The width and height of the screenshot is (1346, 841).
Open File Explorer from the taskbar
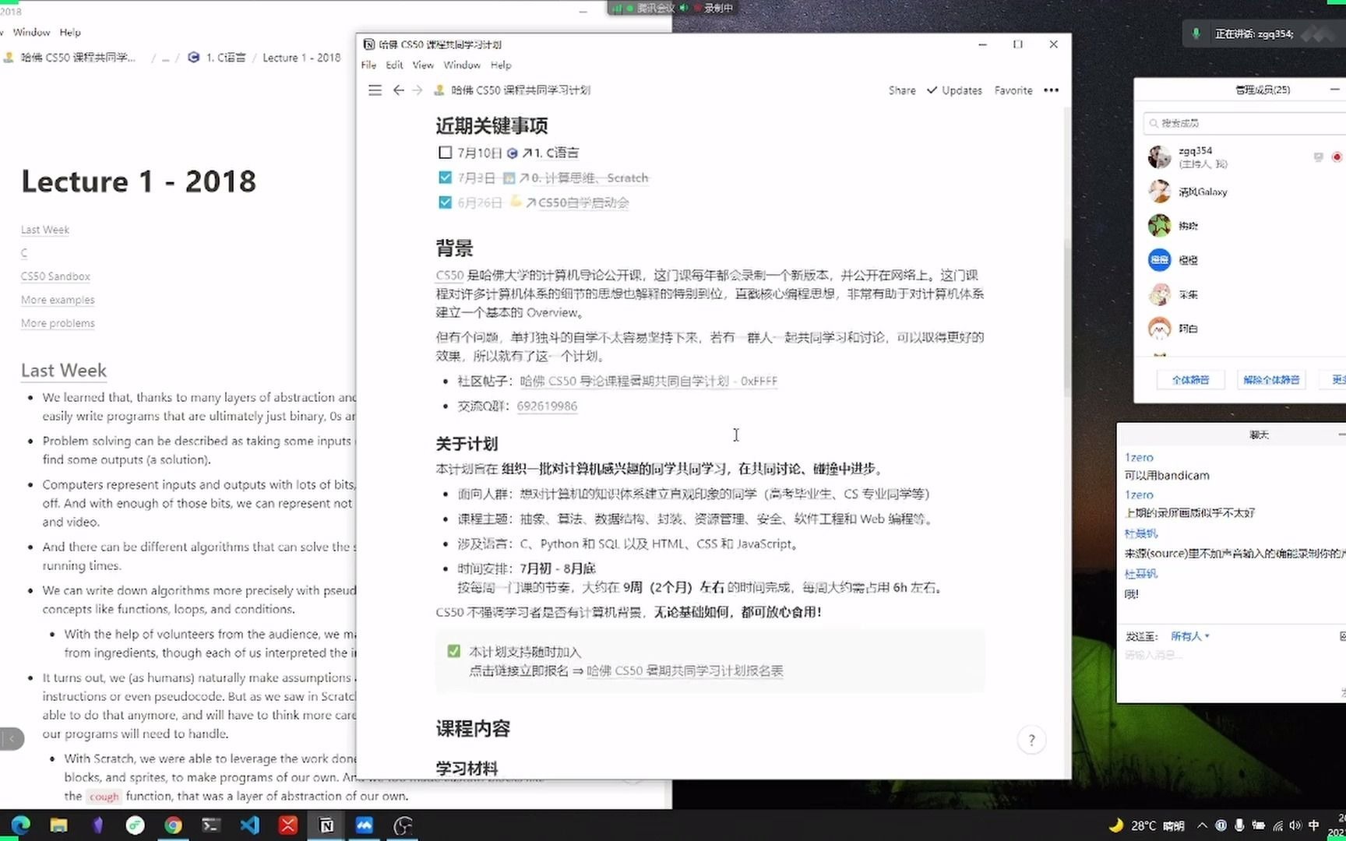59,825
